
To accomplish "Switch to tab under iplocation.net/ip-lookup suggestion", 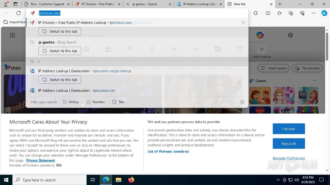I will 60,80.
